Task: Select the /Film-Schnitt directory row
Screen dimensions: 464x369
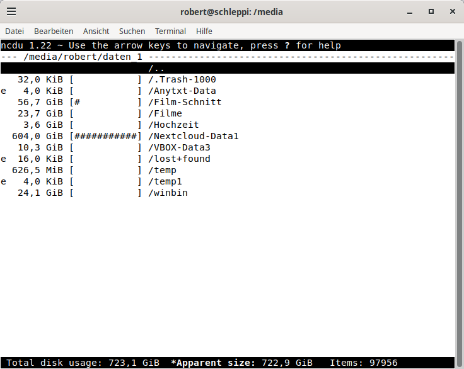Action: (185, 102)
